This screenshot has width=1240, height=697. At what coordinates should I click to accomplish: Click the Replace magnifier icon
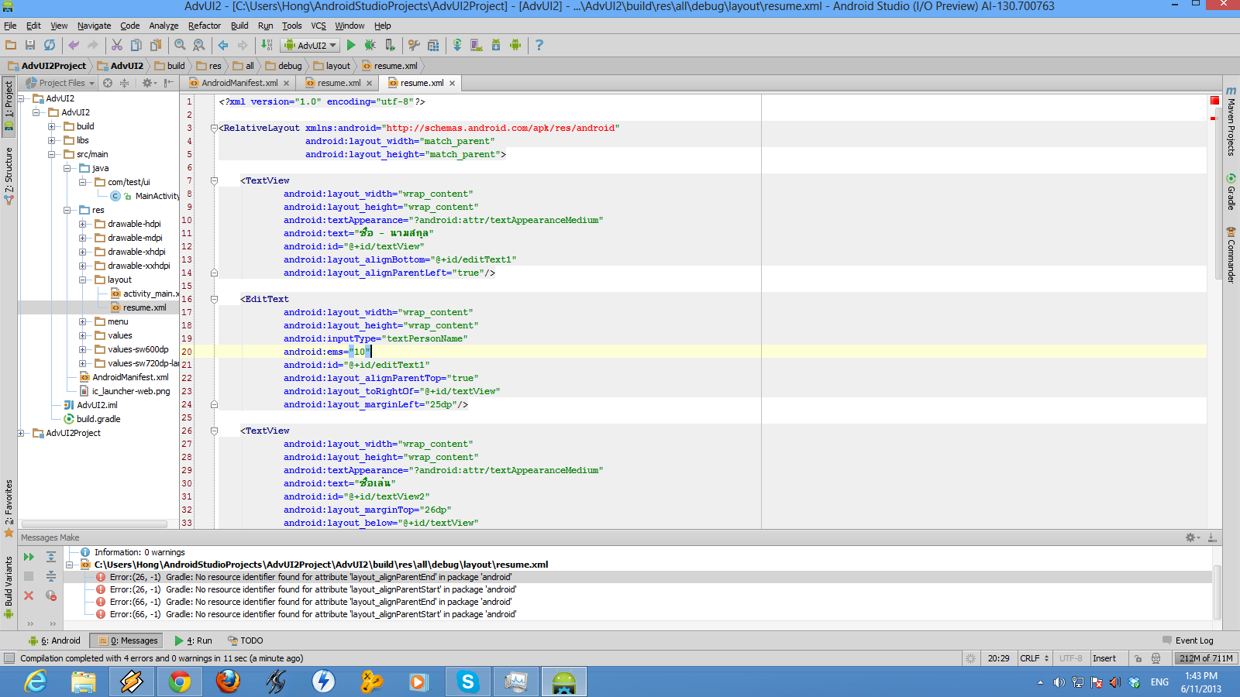(x=199, y=46)
